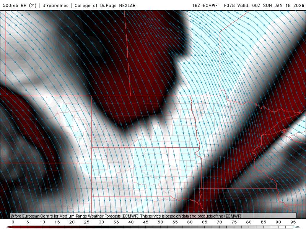Click the "85" label on the color scale
Viewport: 306px width, 229px height.
tap(264, 222)
